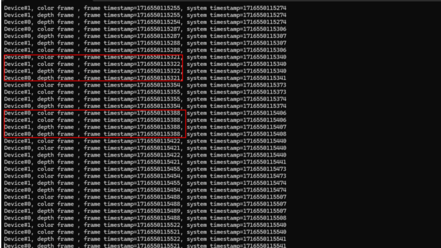Select the Device#1 depth frame line timestamped 1716550115288
Screen dimensions: 441x248
pyautogui.click(x=145, y=43)
